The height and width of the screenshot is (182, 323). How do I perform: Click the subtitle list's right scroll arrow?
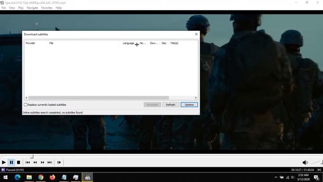196,98
